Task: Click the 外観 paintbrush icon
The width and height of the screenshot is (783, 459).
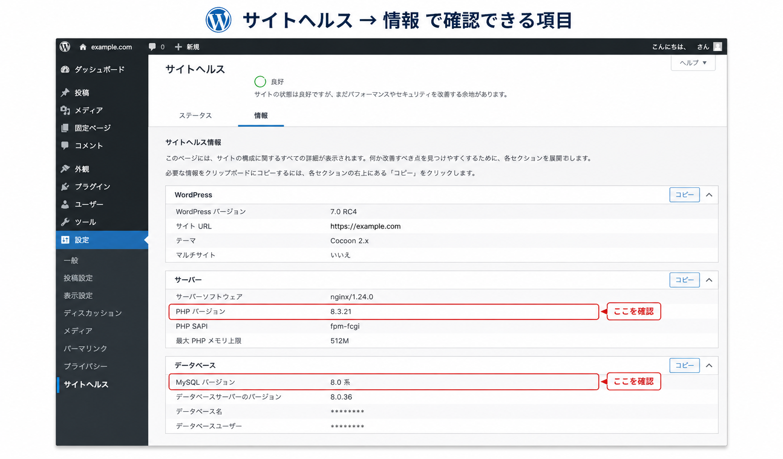Action: tap(65, 169)
